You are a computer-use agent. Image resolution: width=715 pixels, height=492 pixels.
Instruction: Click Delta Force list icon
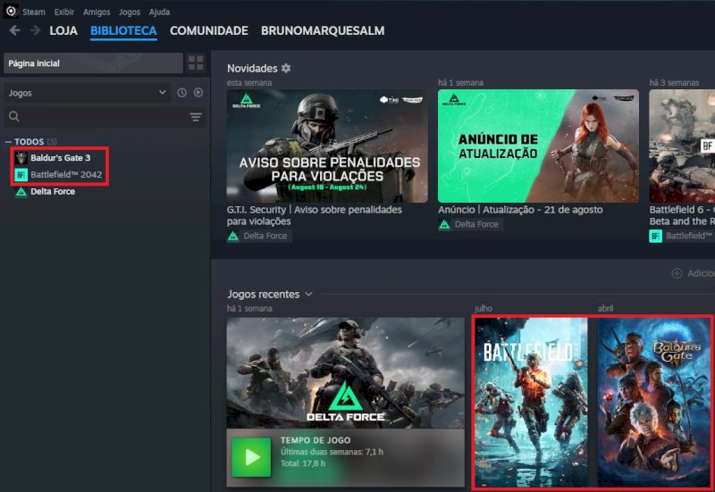[21, 192]
